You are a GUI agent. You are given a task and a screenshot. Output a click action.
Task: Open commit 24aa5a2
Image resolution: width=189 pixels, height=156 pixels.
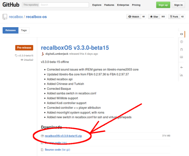pyautogui.click(x=29, y=60)
